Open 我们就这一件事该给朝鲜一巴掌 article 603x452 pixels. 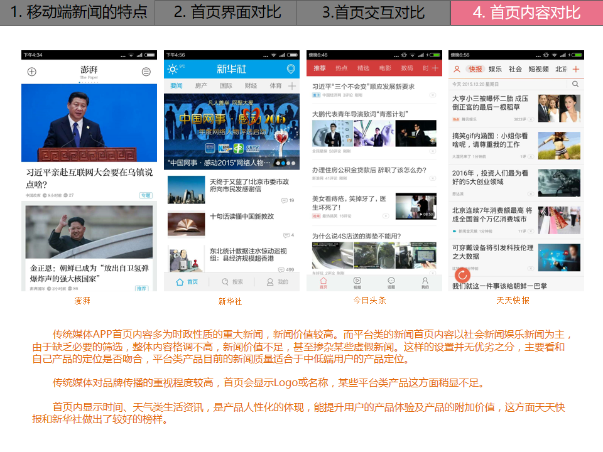(499, 286)
